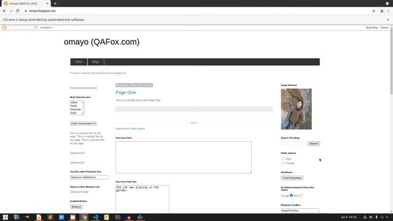This screenshot has height=221, width=393.
Task: Click the blog URL link under the menu bar
Action: [x=109, y=73]
